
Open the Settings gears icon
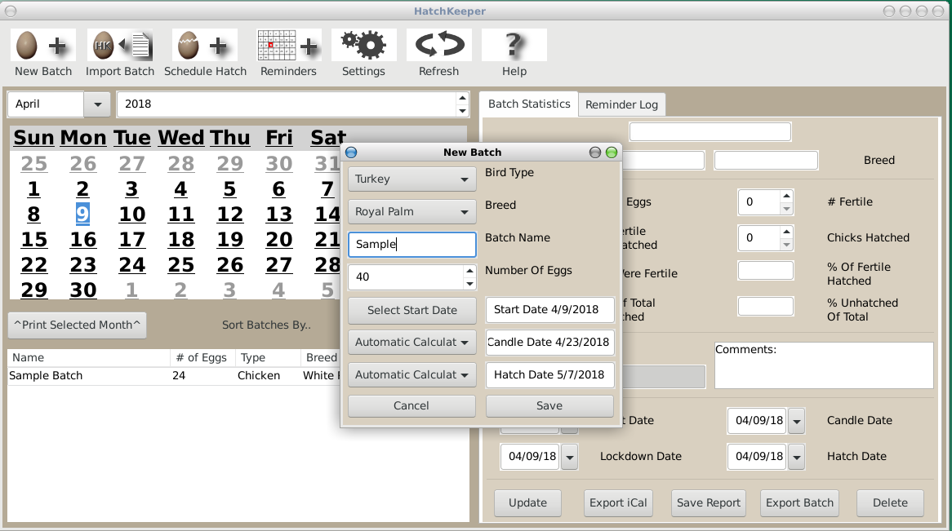(363, 45)
